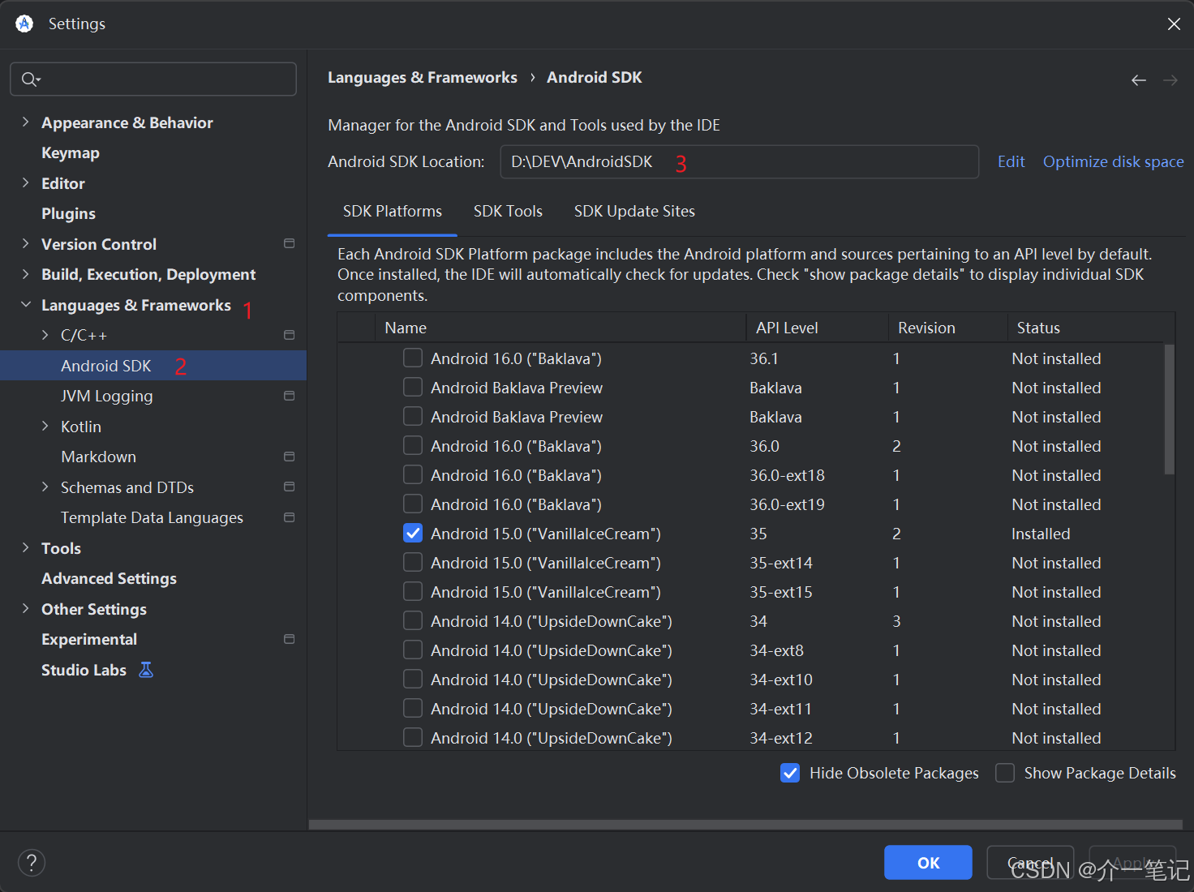Sort table by Status column header

tap(1091, 328)
